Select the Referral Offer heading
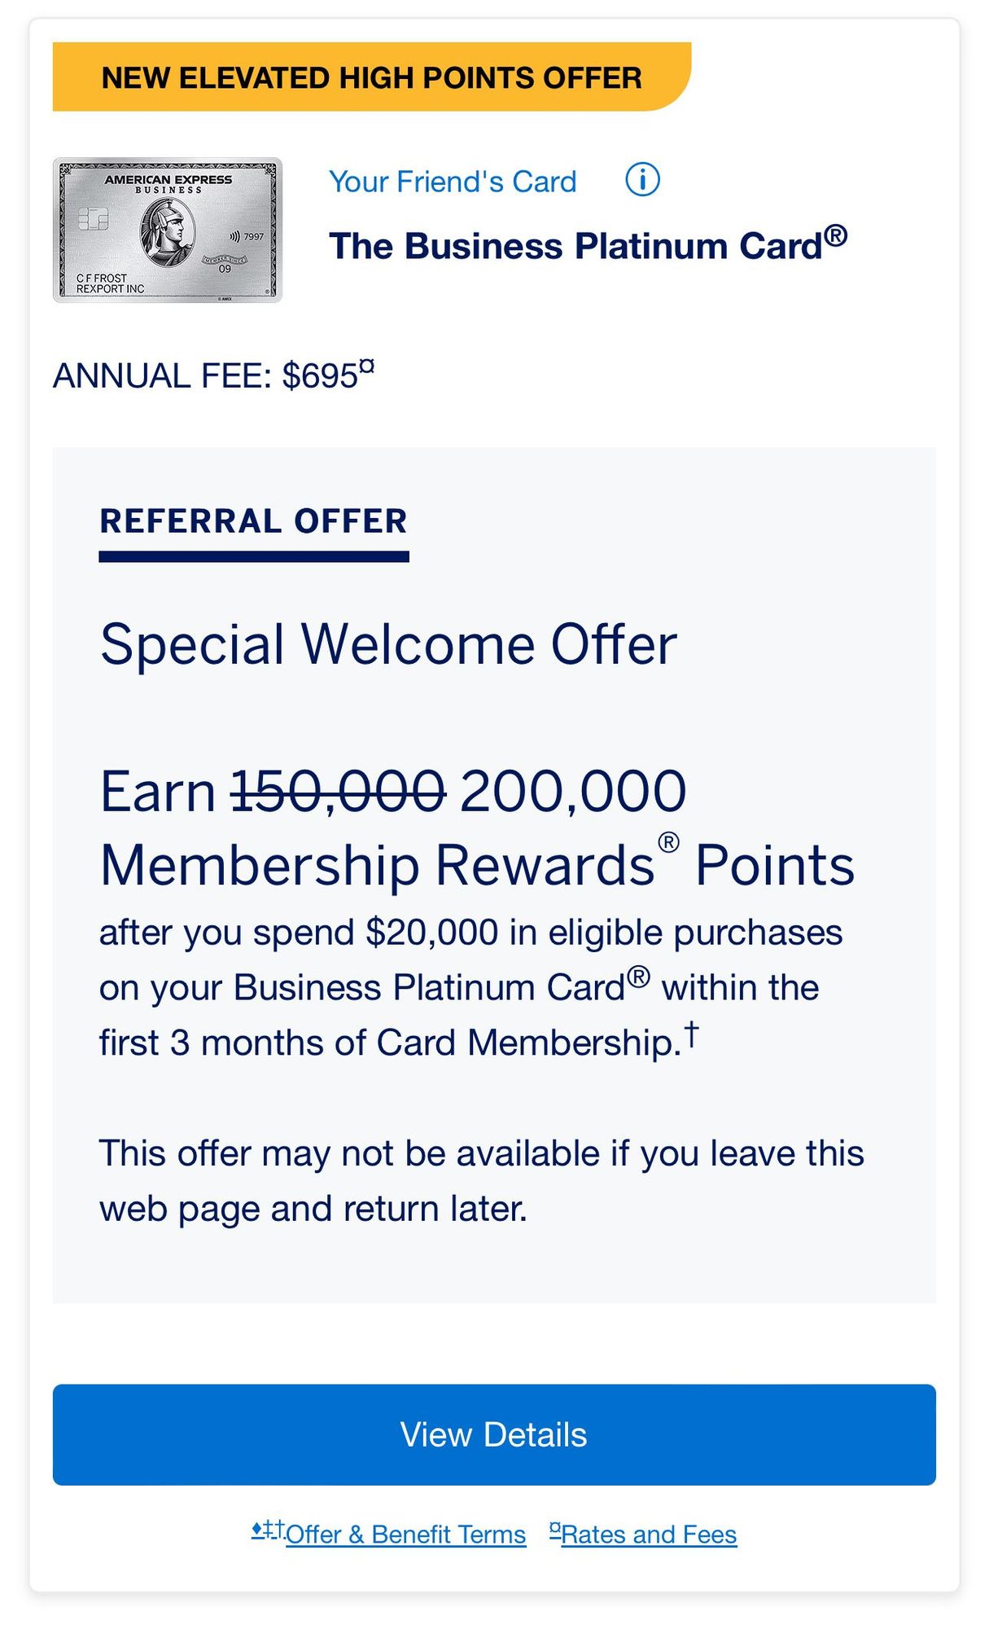The height and width of the screenshot is (1629, 989). [253, 521]
